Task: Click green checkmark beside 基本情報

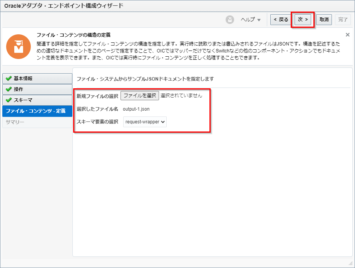Action: pos(8,79)
